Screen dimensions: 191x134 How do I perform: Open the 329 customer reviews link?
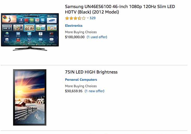point(93,18)
